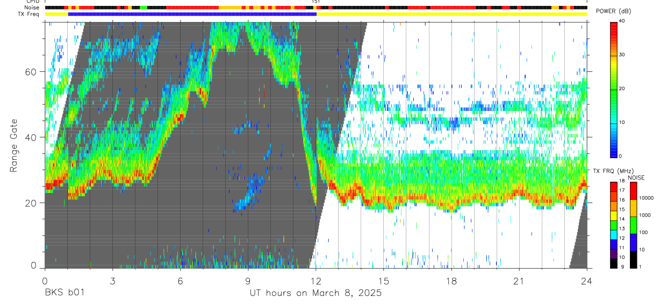Click x-axis tick label 21
The height and width of the screenshot is (304, 660).
519,281
